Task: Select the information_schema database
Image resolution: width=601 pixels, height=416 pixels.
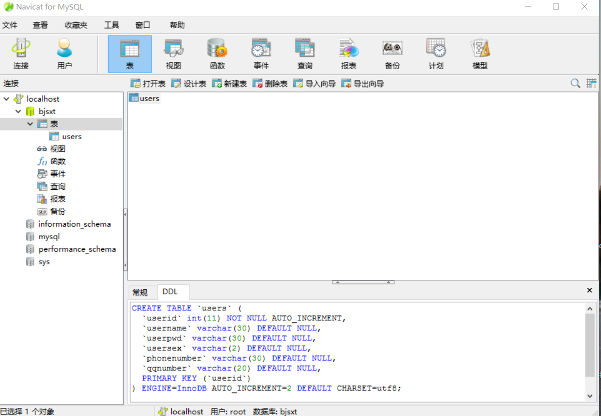Action: point(75,224)
